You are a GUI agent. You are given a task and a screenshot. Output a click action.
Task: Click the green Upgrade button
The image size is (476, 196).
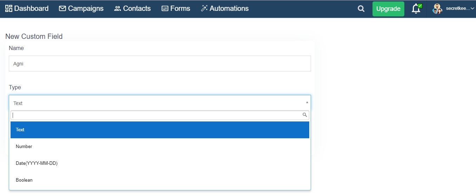[388, 9]
